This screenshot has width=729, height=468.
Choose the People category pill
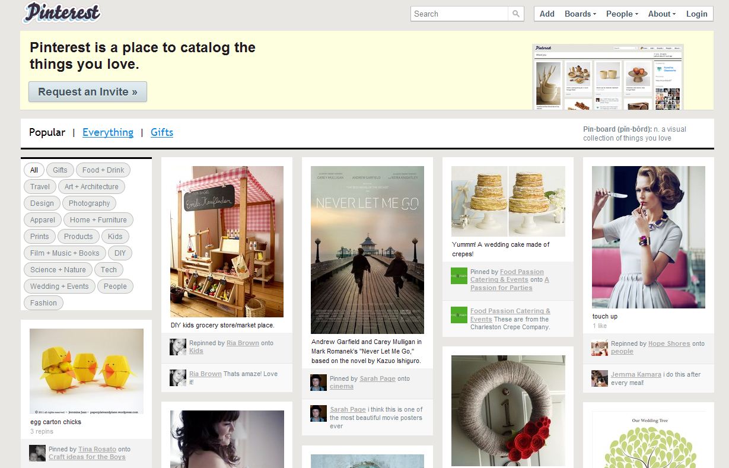pyautogui.click(x=115, y=286)
